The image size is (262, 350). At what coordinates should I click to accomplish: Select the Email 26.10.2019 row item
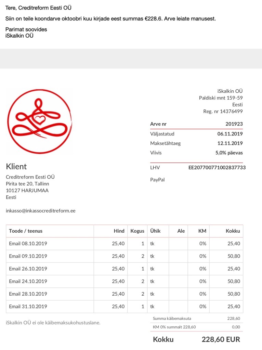[28, 269]
